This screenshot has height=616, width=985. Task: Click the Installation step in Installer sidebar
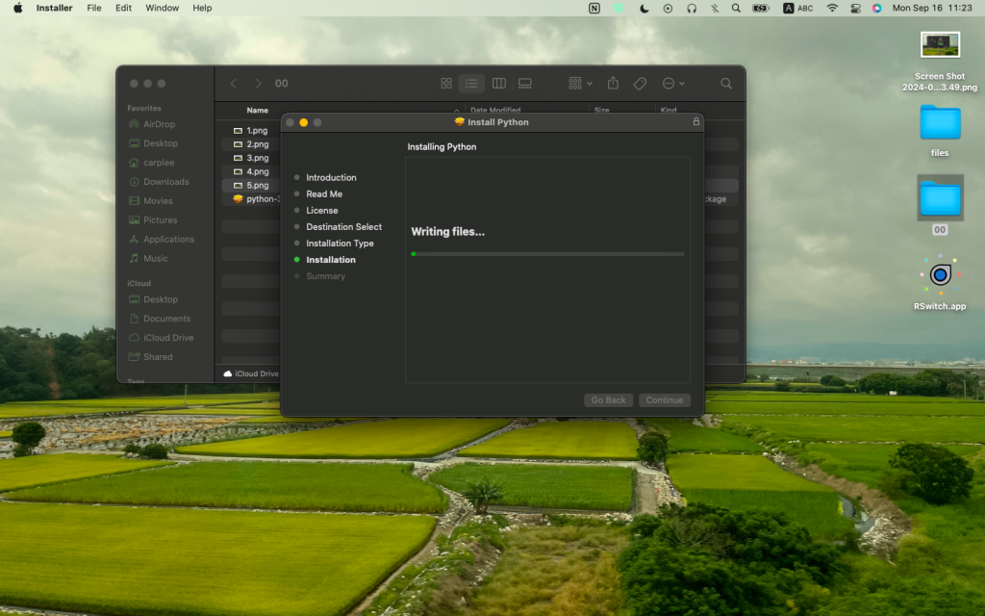331,260
